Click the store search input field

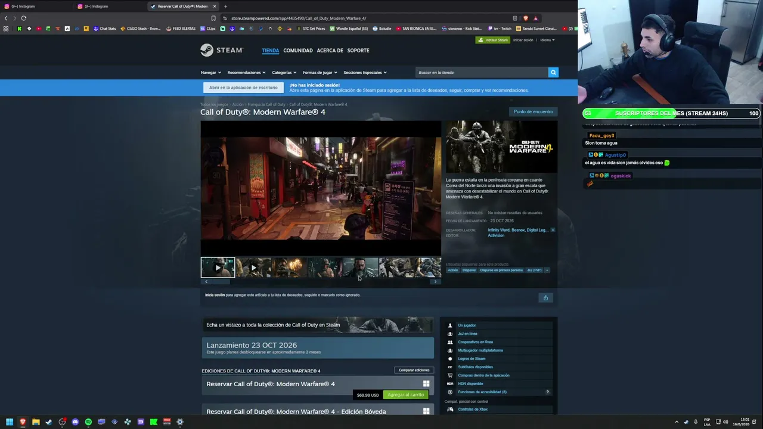coord(482,72)
